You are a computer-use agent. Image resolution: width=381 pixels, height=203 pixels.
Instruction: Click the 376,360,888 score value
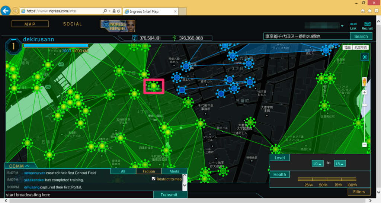(191, 38)
